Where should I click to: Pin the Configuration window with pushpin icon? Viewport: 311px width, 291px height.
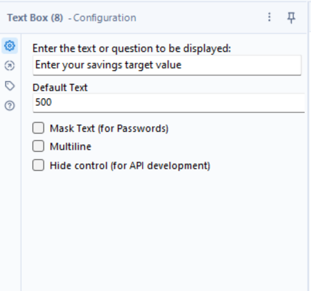click(x=291, y=18)
